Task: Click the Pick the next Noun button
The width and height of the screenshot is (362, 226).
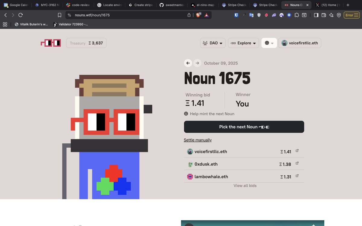Action: tap(244, 127)
